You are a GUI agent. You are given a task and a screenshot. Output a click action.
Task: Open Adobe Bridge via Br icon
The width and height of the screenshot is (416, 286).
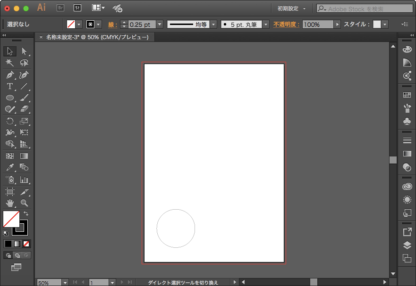click(60, 8)
